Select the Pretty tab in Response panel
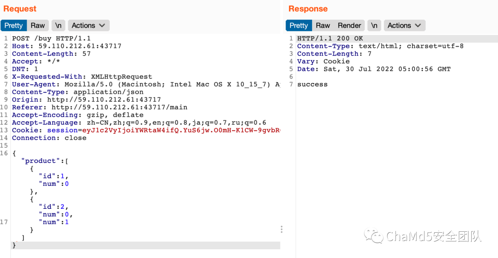498x258 pixels. [x=298, y=25]
